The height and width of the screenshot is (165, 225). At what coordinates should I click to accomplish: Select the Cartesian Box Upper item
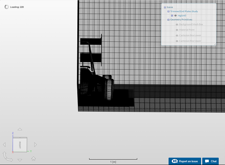click(x=190, y=41)
